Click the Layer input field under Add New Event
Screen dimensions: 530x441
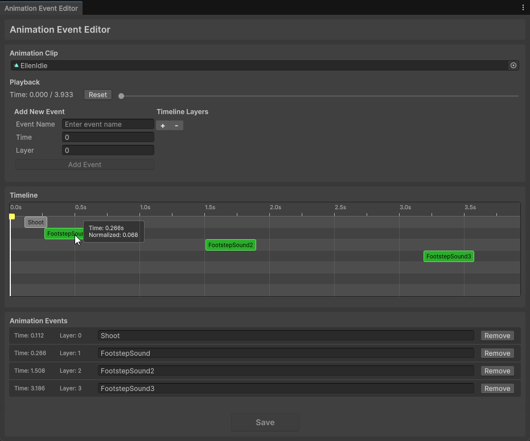pos(108,150)
